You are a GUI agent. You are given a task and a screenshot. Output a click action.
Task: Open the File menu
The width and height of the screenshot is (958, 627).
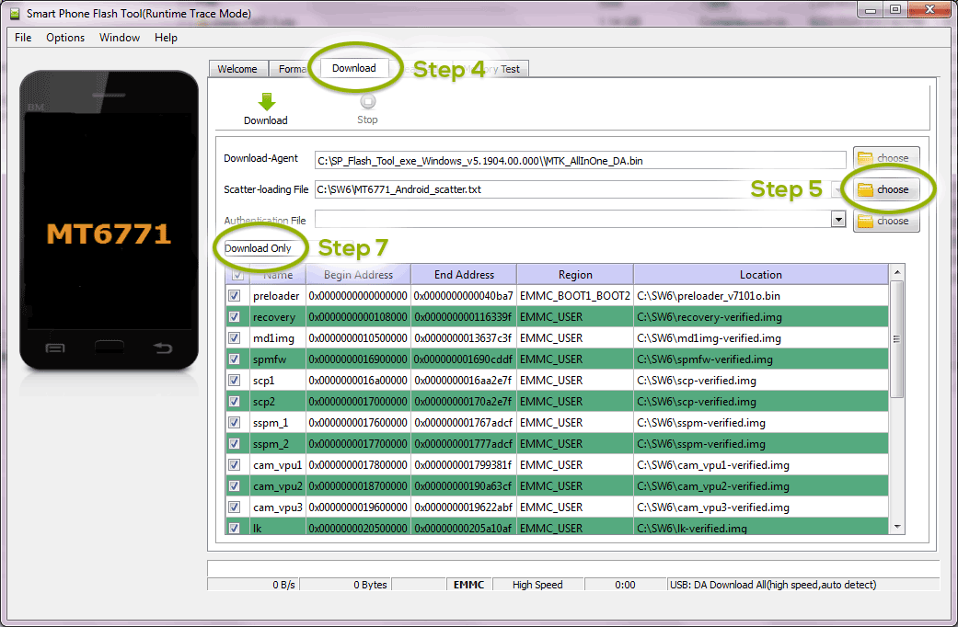point(23,38)
